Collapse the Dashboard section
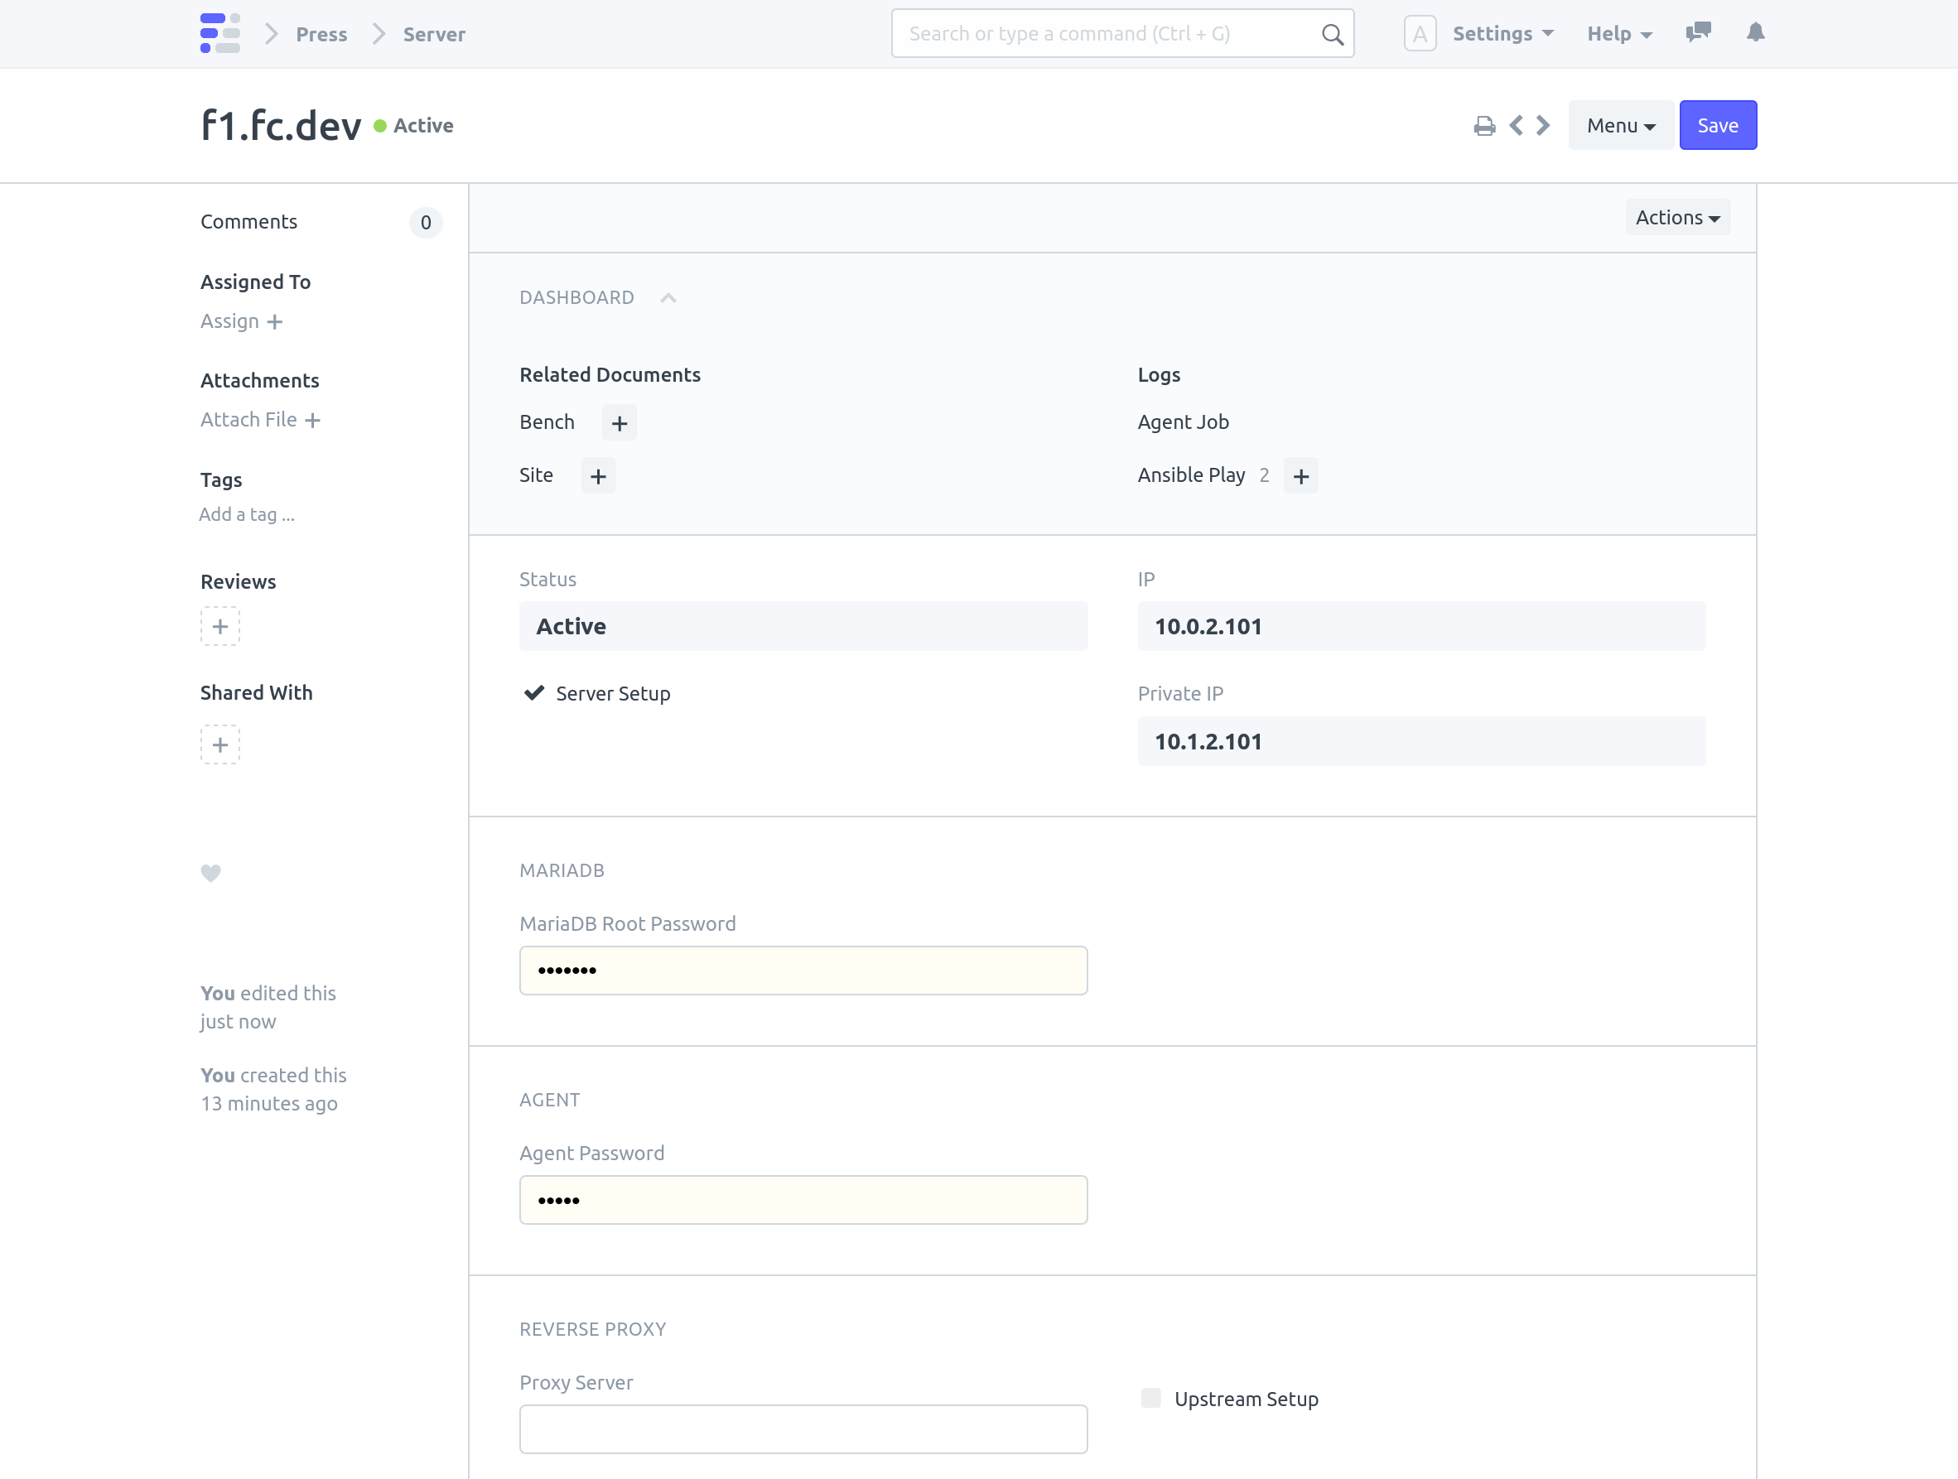This screenshot has width=1958, height=1479. [668, 298]
